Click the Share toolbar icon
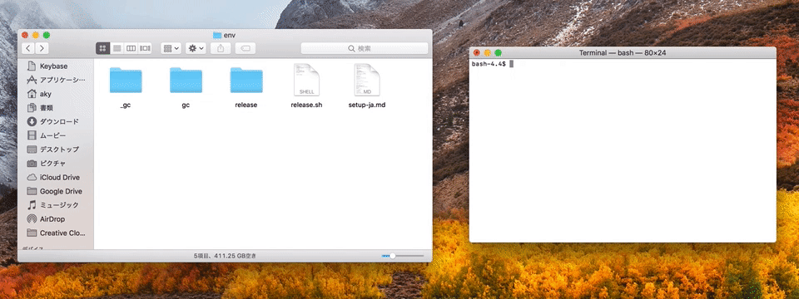Viewport: 799px width, 299px height. click(x=221, y=48)
